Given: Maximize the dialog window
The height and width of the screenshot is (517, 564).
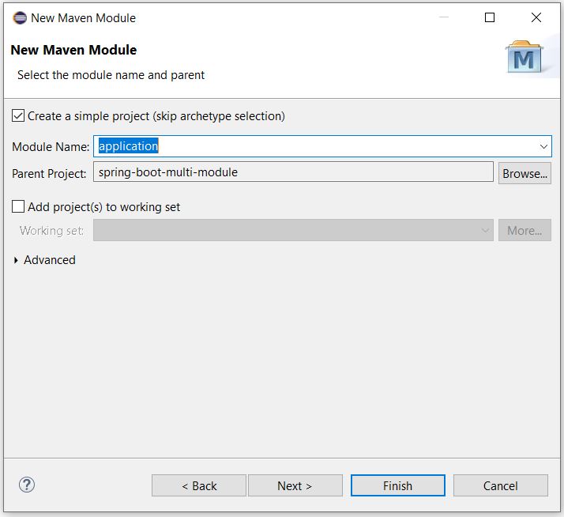Looking at the screenshot, I should [x=490, y=17].
